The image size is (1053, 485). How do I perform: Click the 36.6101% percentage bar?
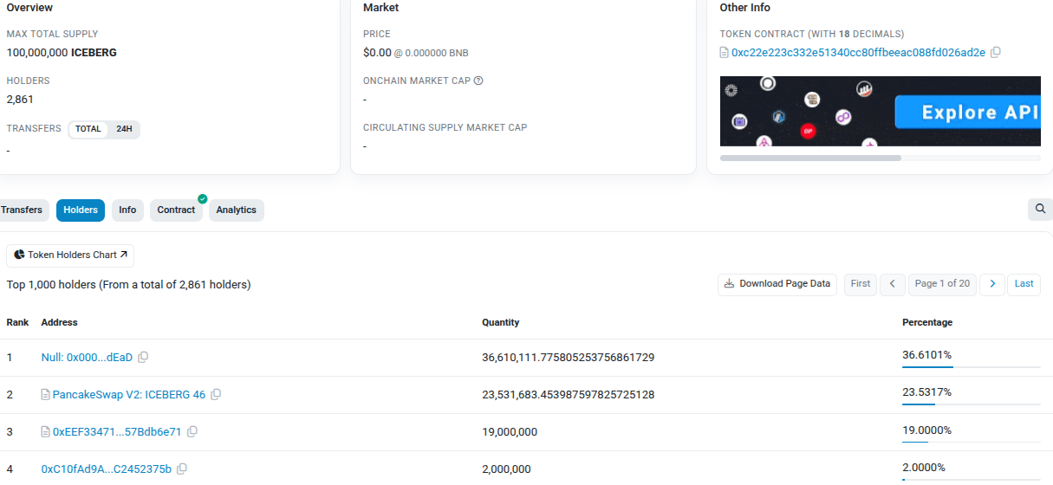click(x=971, y=367)
